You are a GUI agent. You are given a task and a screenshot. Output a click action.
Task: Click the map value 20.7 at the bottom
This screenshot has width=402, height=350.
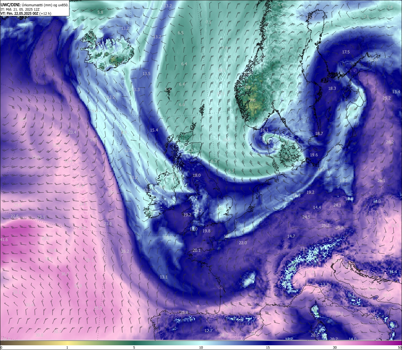334,339
